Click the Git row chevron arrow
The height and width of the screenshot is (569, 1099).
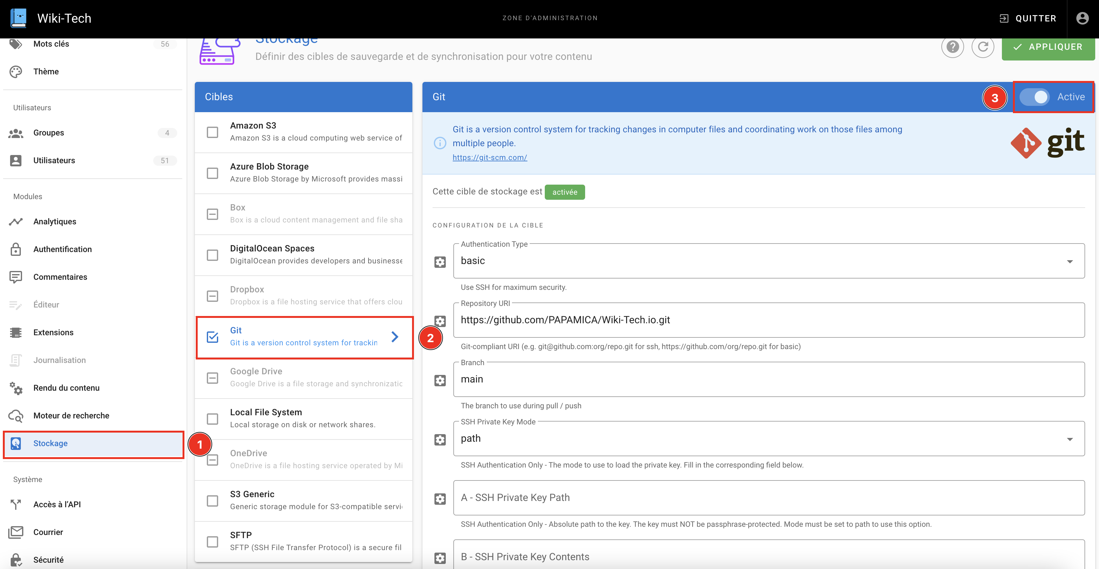pos(395,337)
